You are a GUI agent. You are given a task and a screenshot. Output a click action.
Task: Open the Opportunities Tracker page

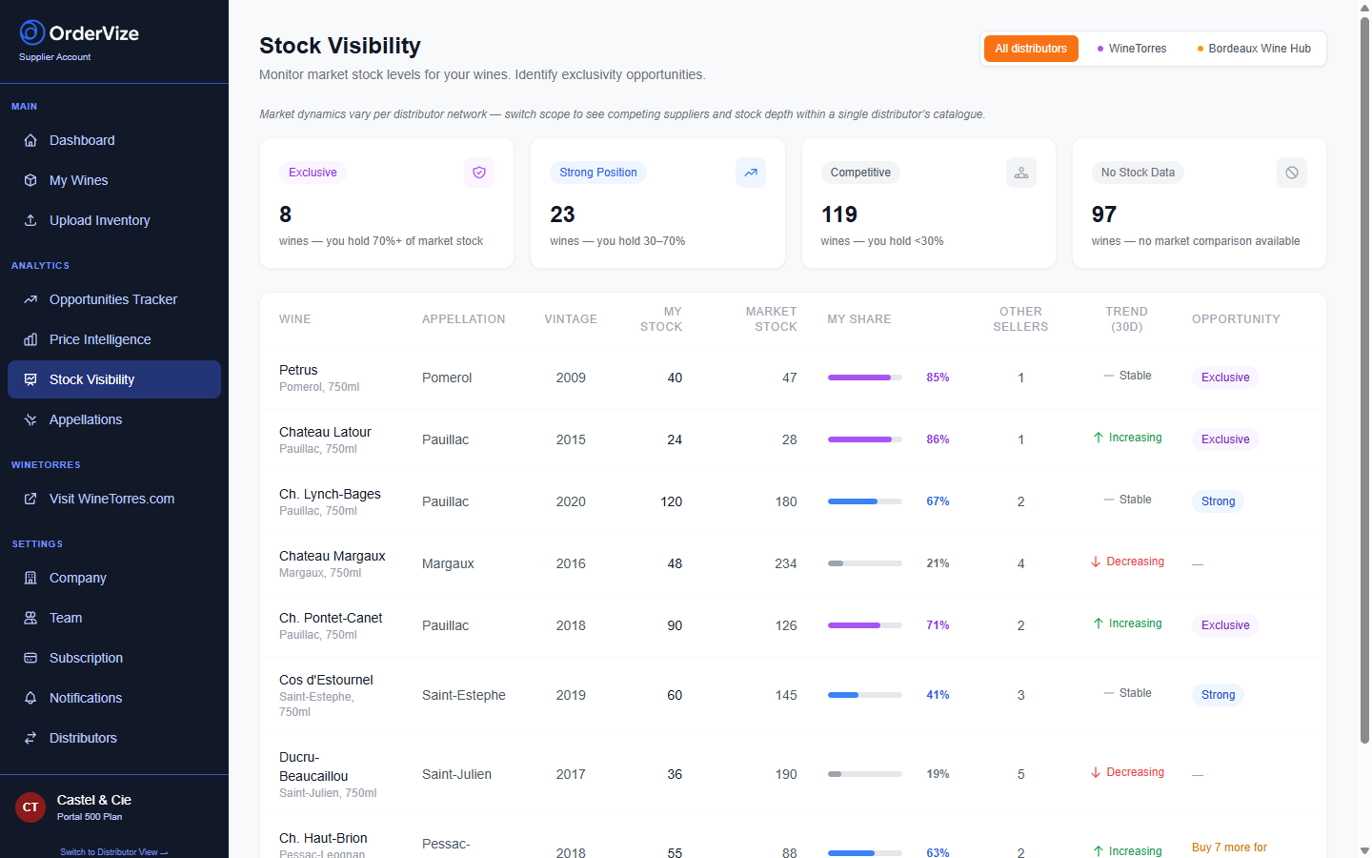[x=114, y=299]
